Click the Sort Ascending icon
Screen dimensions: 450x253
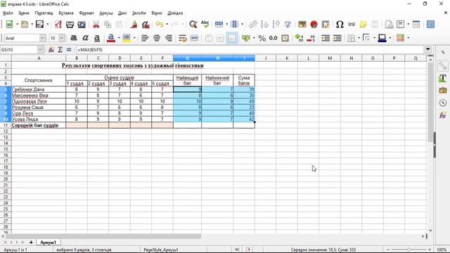point(264,25)
